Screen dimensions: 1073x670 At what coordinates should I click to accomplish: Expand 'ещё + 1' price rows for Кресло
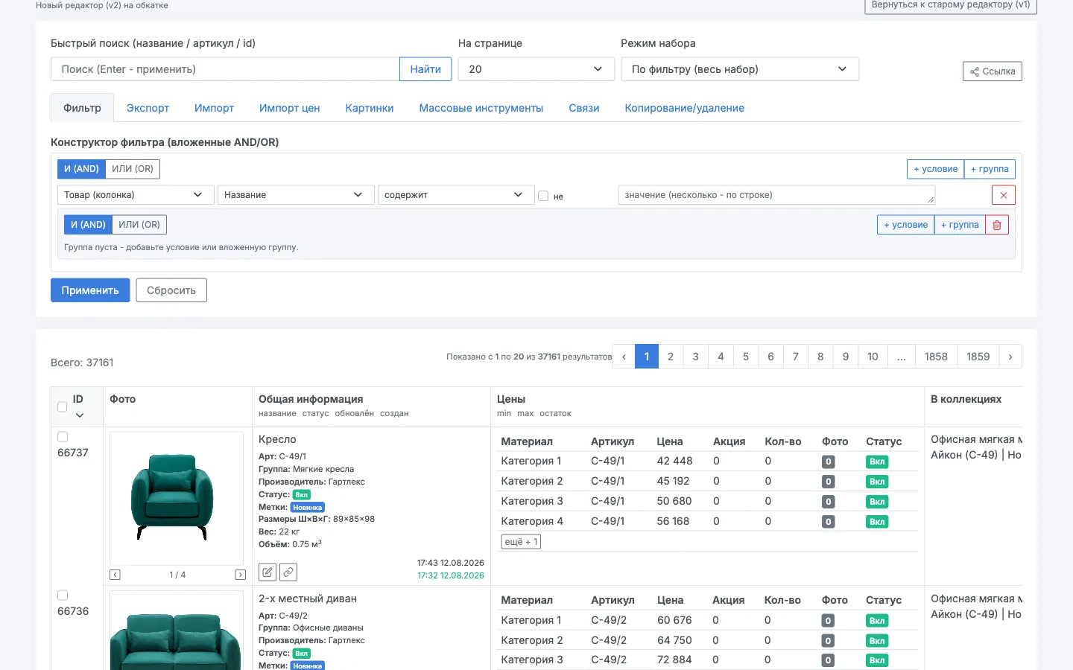click(521, 542)
